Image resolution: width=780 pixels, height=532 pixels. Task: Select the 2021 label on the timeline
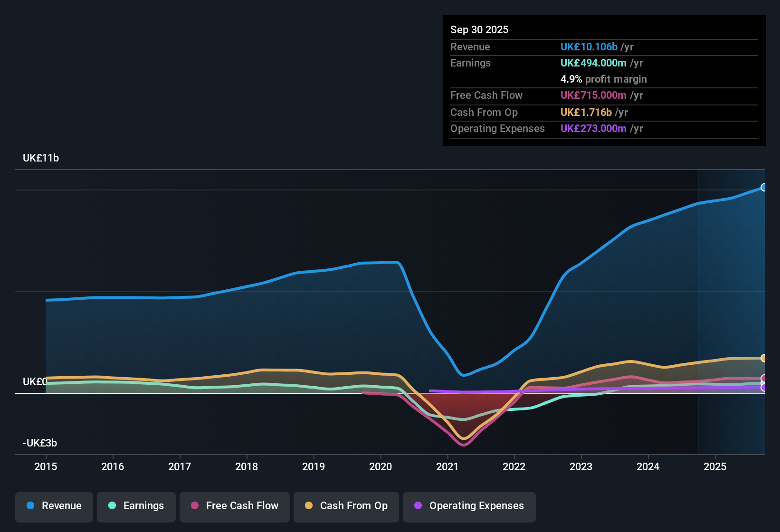447,467
